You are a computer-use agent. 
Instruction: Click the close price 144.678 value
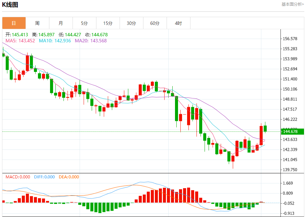(x=99, y=35)
